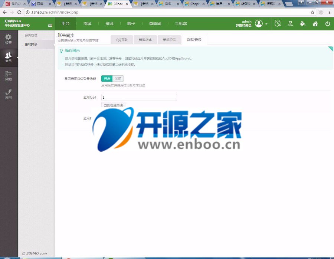The height and width of the screenshot is (259, 334).
Task: Turn on WeChat login with 开启
Action: [107, 79]
